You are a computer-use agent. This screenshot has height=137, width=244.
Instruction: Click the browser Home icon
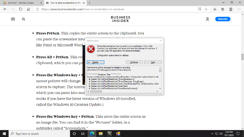click(x=28, y=9)
